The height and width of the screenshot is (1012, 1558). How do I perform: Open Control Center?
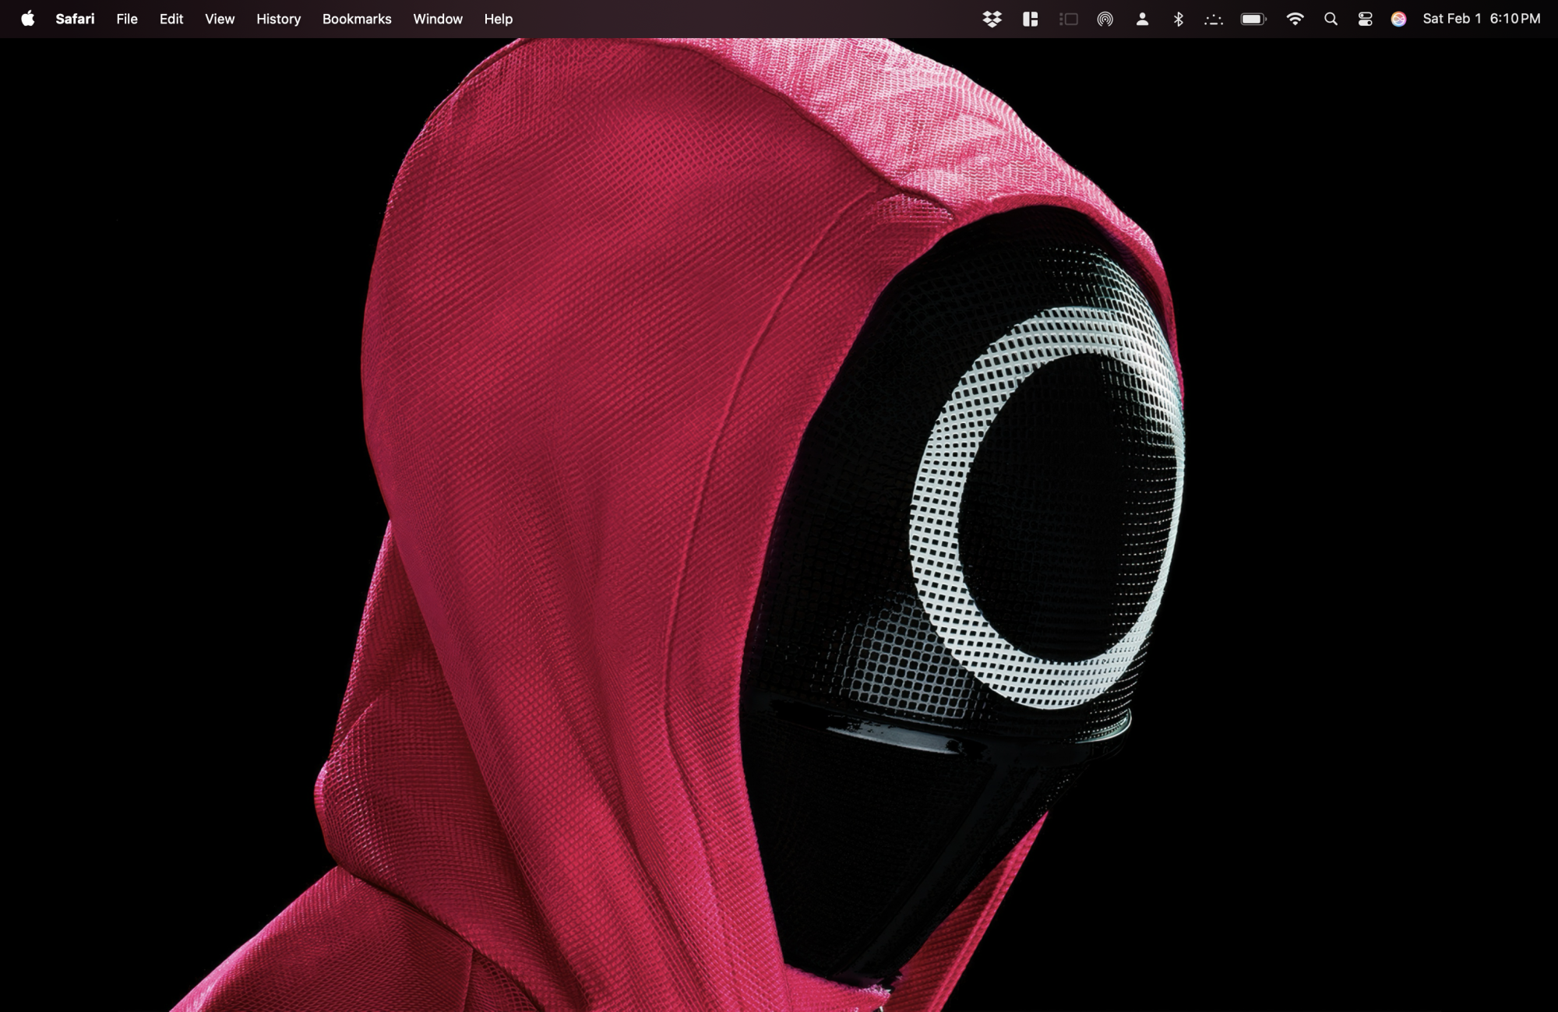[1366, 18]
